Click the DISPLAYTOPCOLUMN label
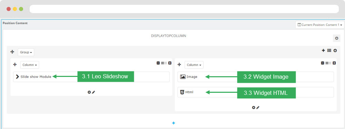Screen dimensions: 345x129 (169, 36)
